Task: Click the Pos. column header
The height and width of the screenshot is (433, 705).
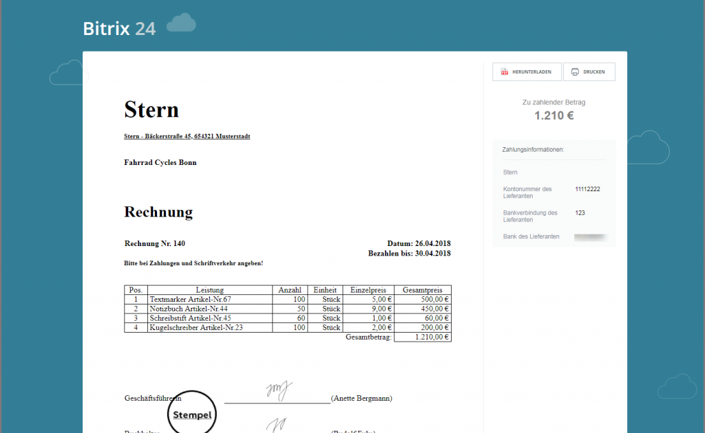Action: tap(136, 290)
